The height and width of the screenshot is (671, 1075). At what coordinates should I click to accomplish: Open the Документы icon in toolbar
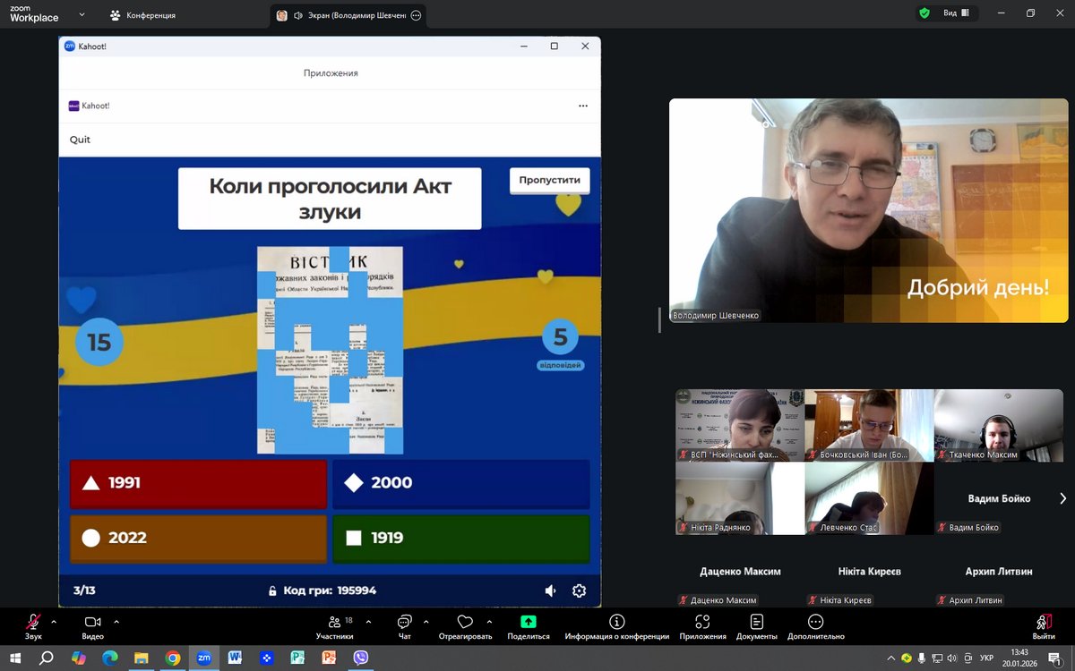[756, 623]
